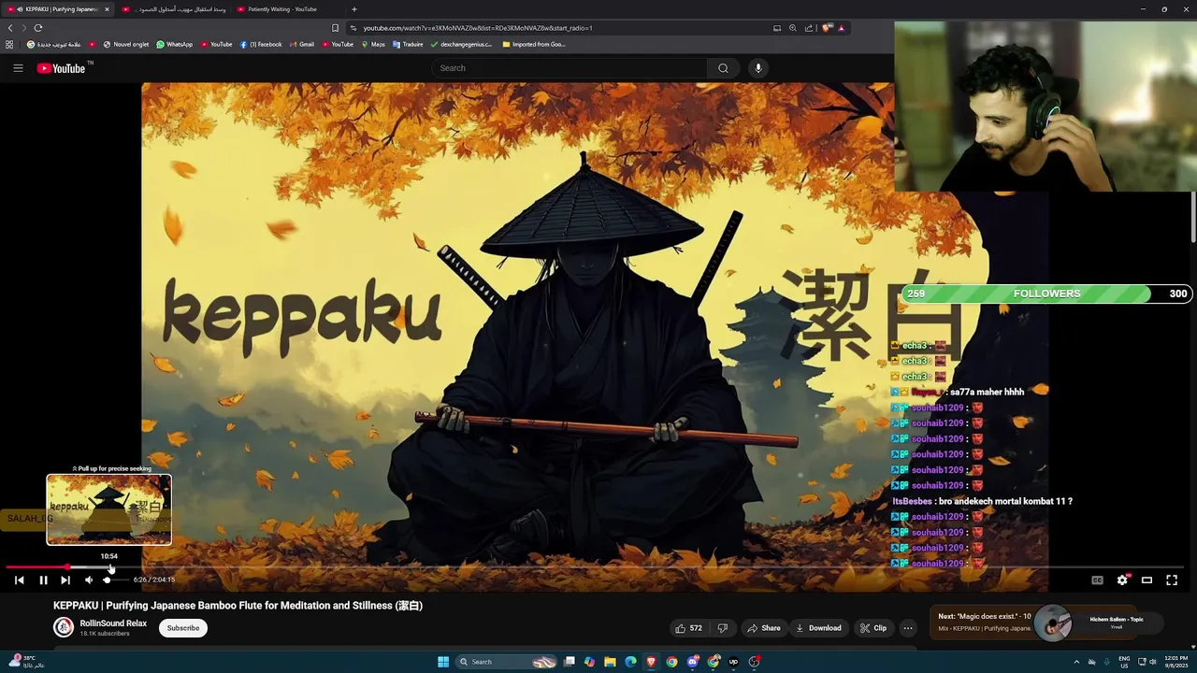The width and height of the screenshot is (1197, 673).
Task: Like the video with thumbs up
Action: 689,628
